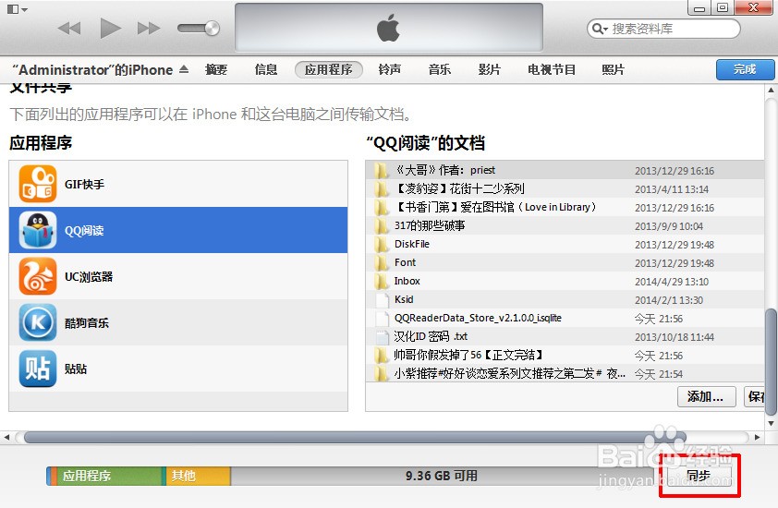Open the search magnifier dropdown
Screen dimensions: 778x508
click(x=600, y=29)
